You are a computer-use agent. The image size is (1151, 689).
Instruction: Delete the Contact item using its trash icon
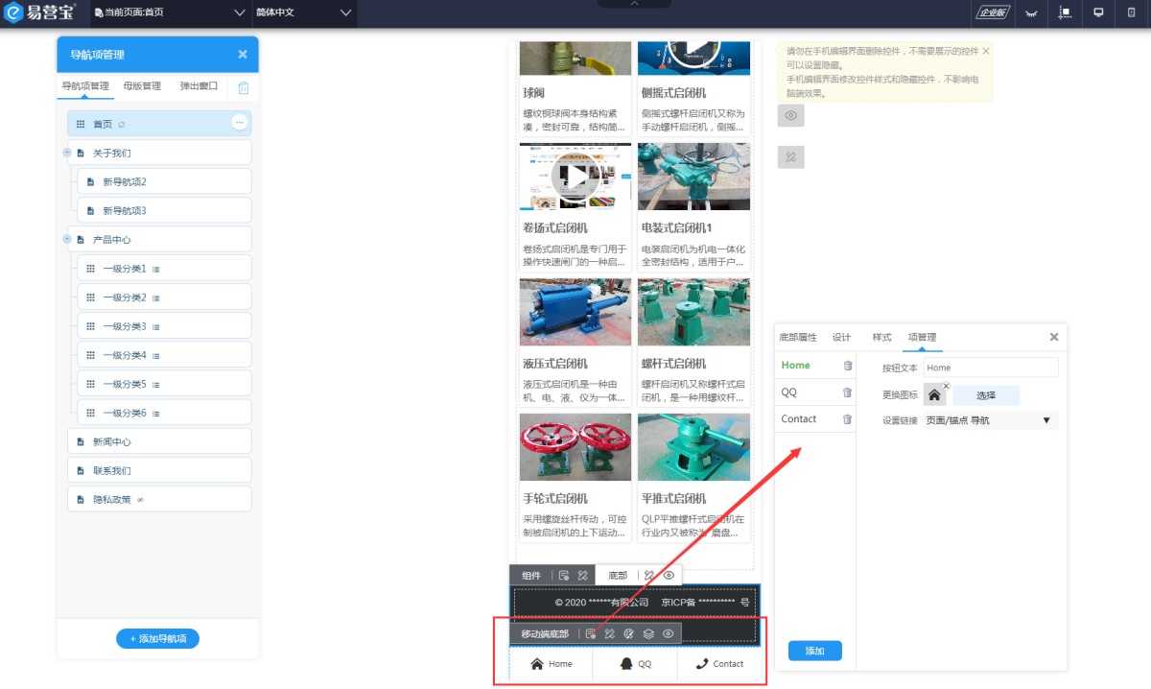pos(847,419)
